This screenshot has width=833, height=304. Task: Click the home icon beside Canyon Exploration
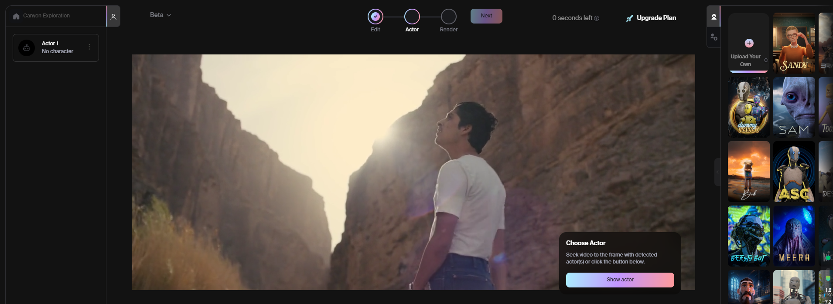click(16, 16)
